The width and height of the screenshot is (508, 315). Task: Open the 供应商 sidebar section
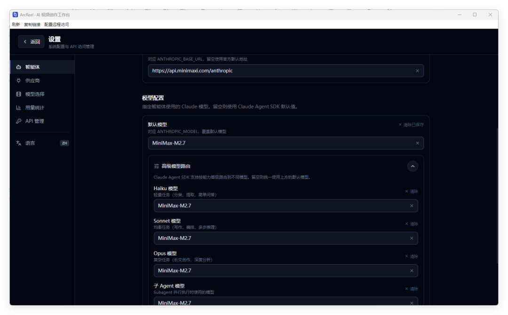(x=42, y=81)
